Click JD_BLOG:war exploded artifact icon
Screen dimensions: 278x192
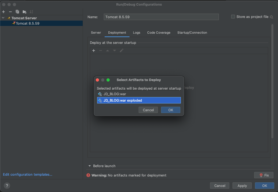(100, 101)
